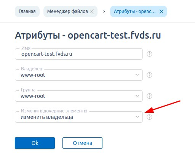The height and width of the screenshot is (161, 195).
Task: Click breadcrumb chevron between tabs
Action: 104,11
